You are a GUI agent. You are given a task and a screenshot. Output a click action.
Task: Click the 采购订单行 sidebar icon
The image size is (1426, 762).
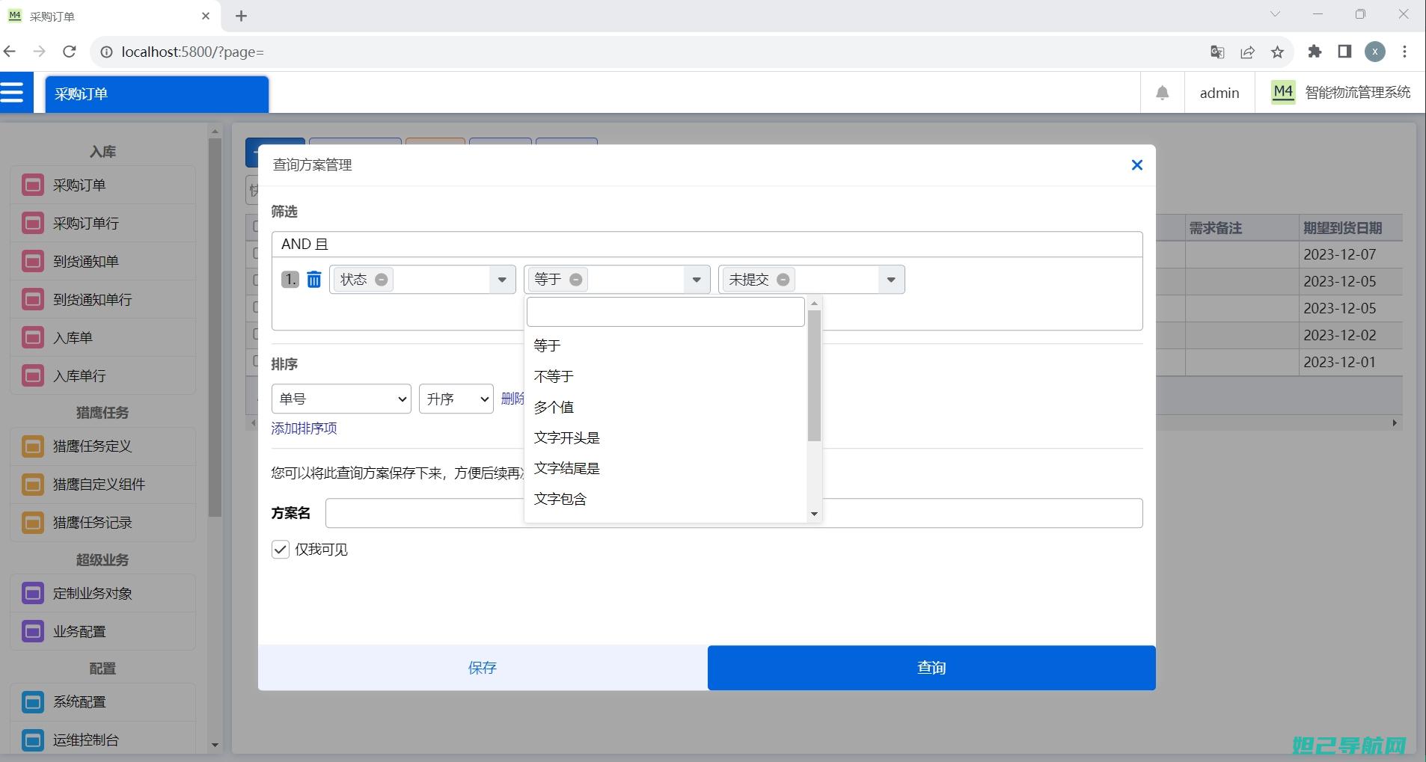[33, 223]
